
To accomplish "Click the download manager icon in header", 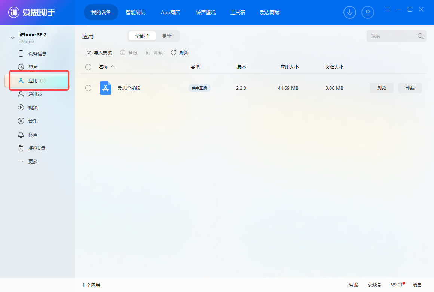I will point(350,12).
